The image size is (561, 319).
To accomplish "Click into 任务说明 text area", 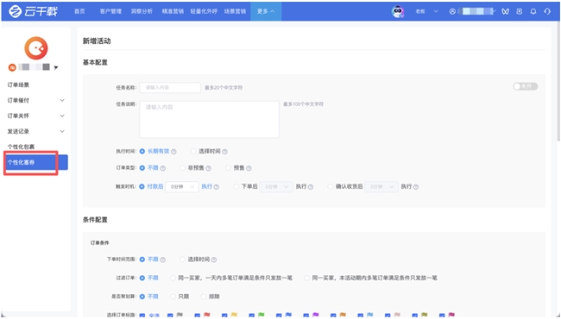I will coord(210,119).
